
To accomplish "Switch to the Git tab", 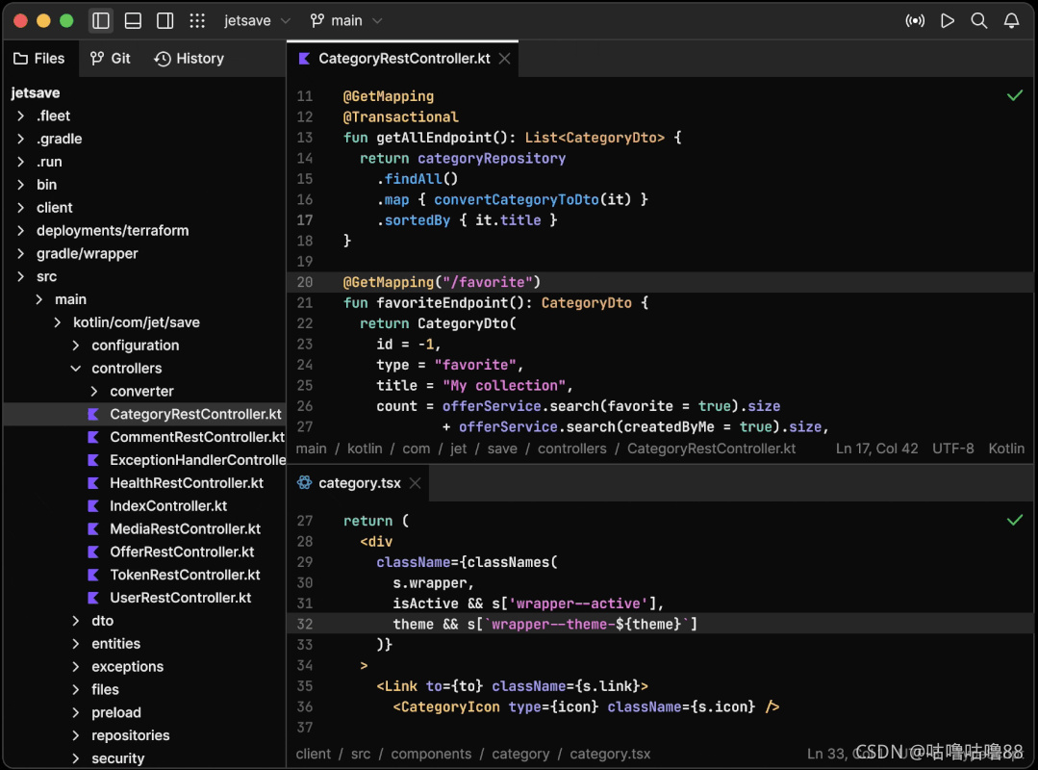I will 111,59.
